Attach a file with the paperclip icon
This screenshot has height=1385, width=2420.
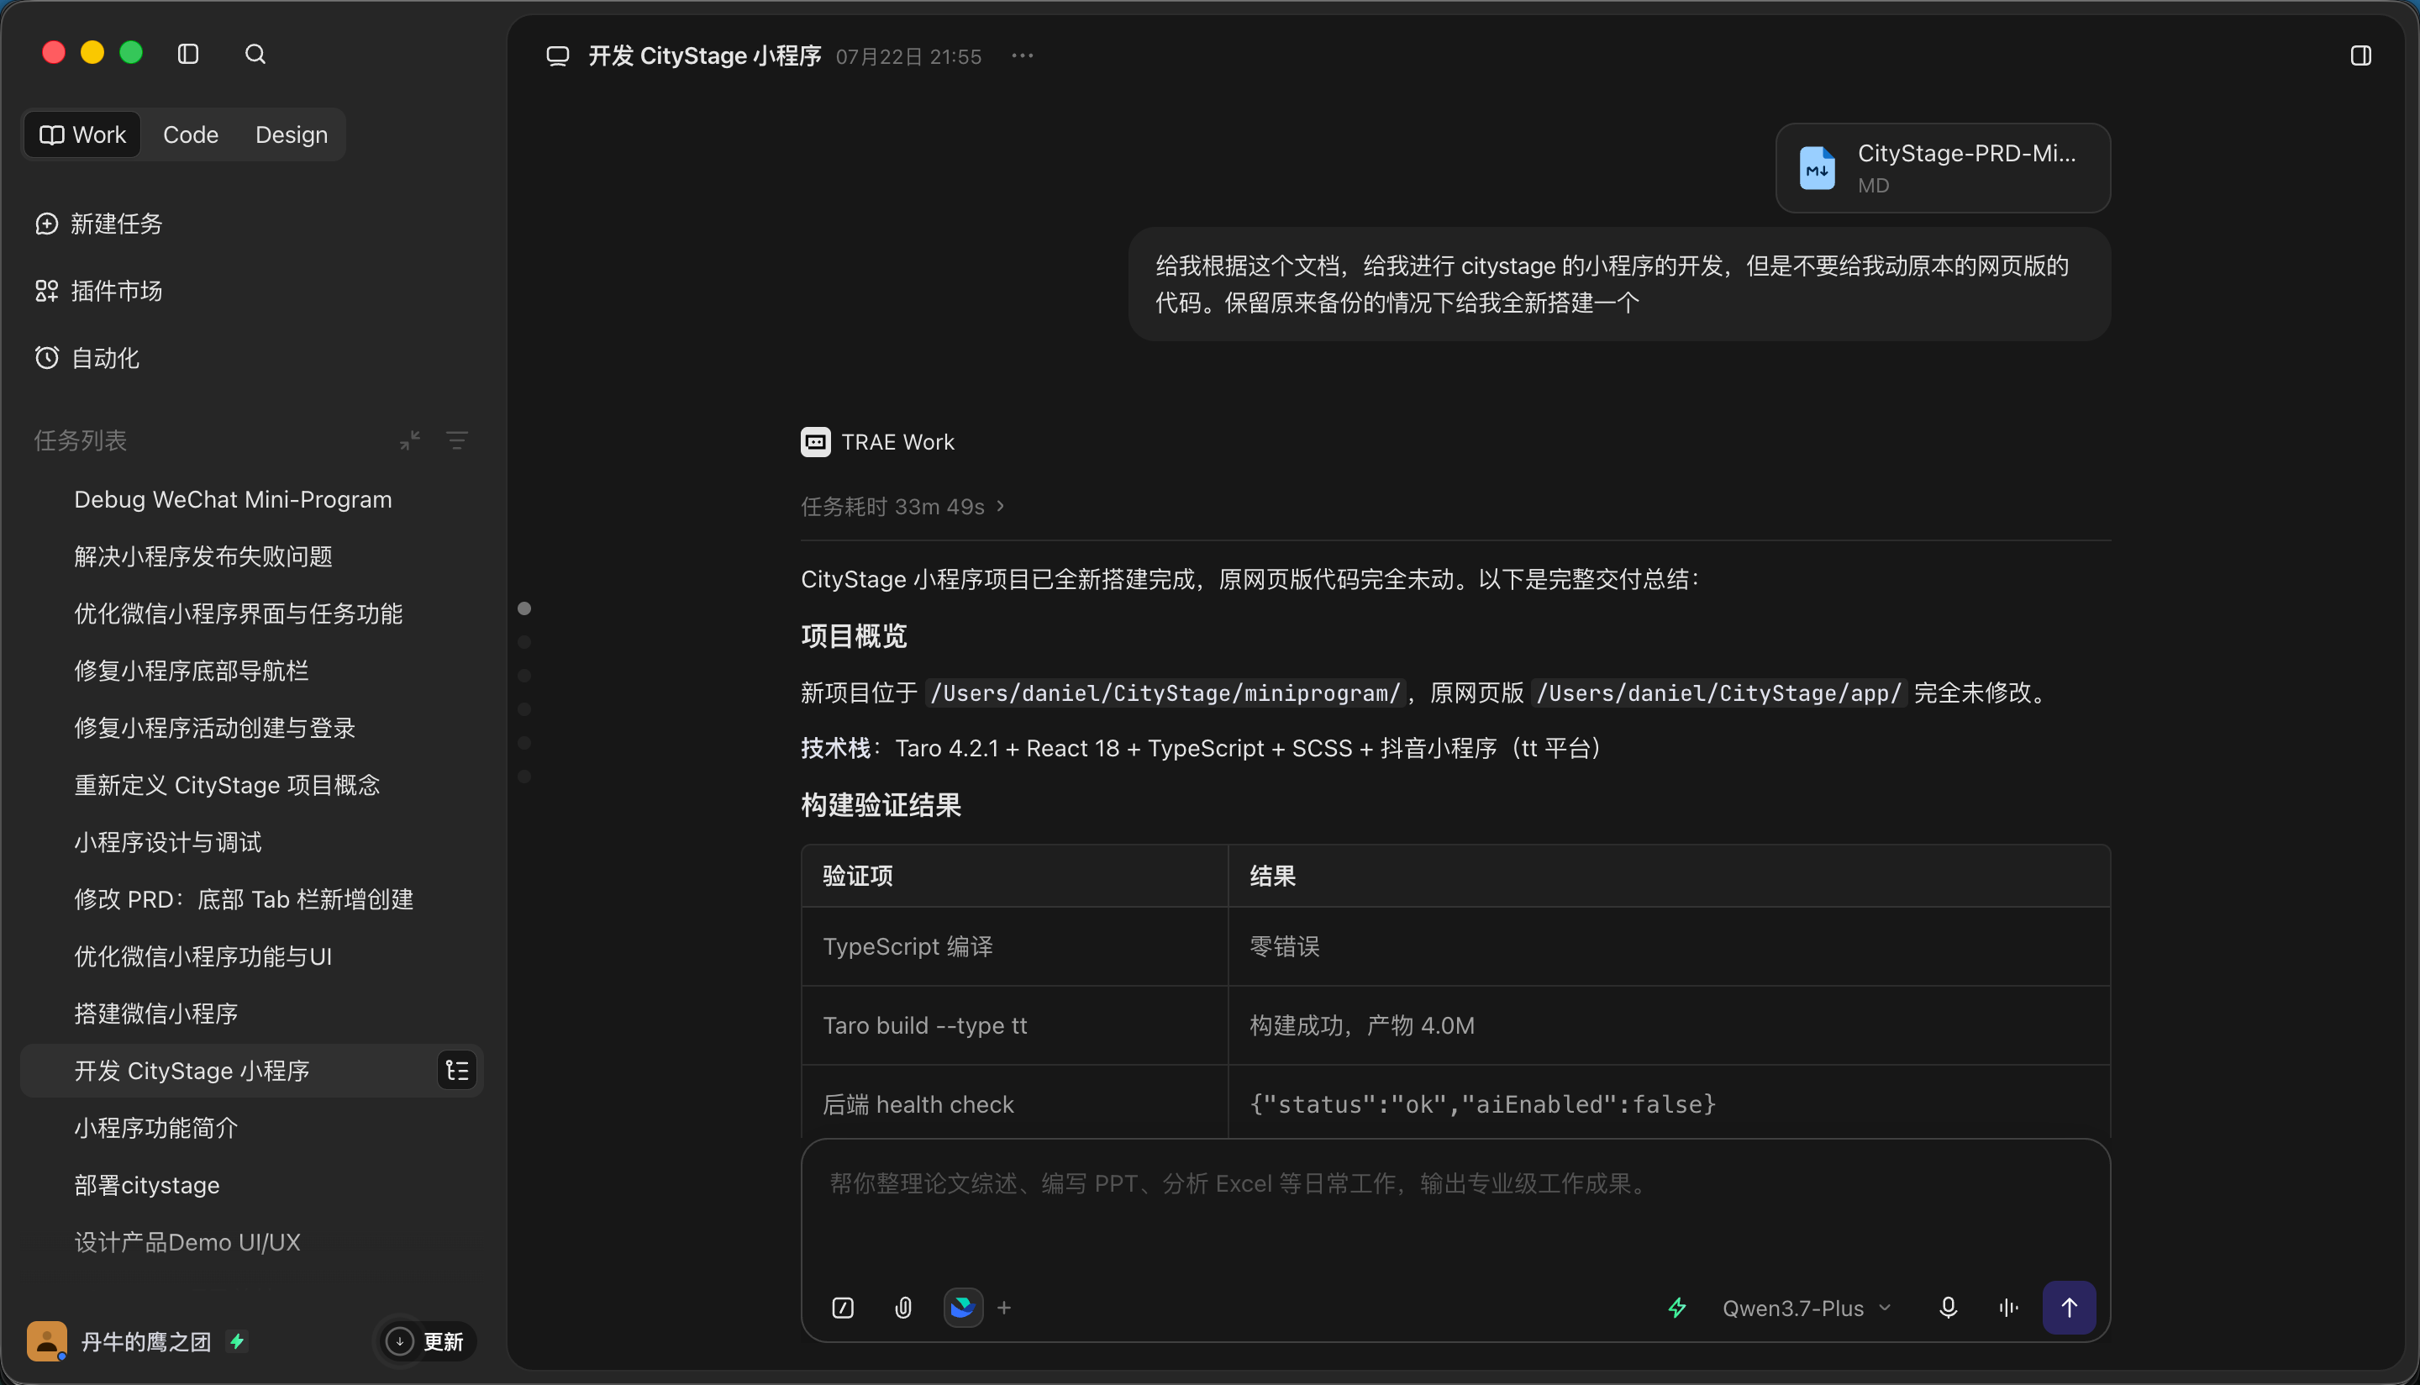(x=903, y=1308)
